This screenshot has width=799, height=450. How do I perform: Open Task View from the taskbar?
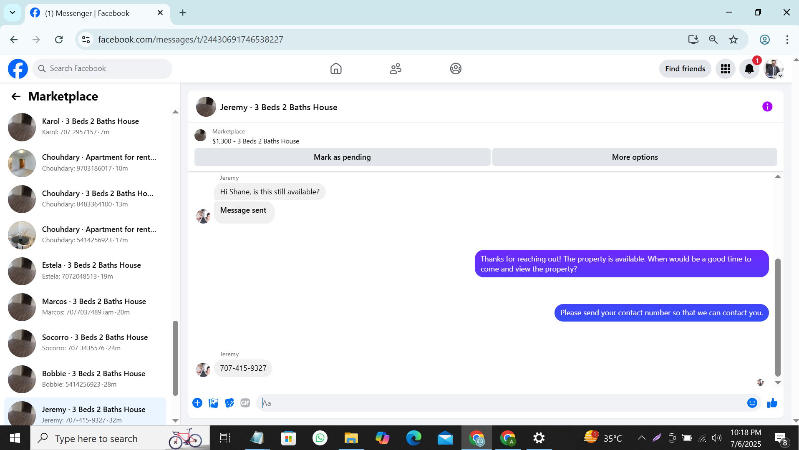tap(225, 438)
